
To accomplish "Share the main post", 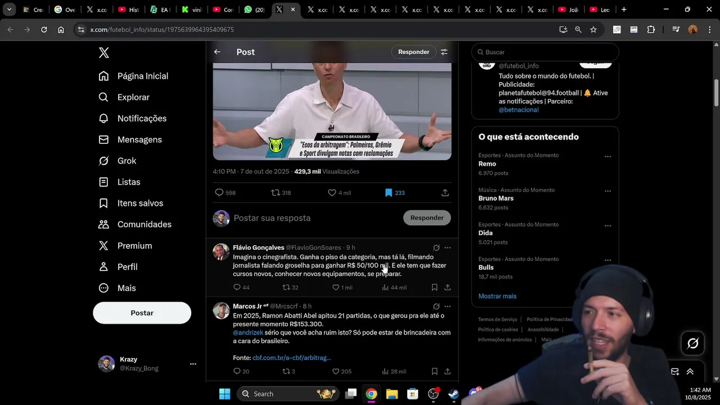I will (x=445, y=192).
